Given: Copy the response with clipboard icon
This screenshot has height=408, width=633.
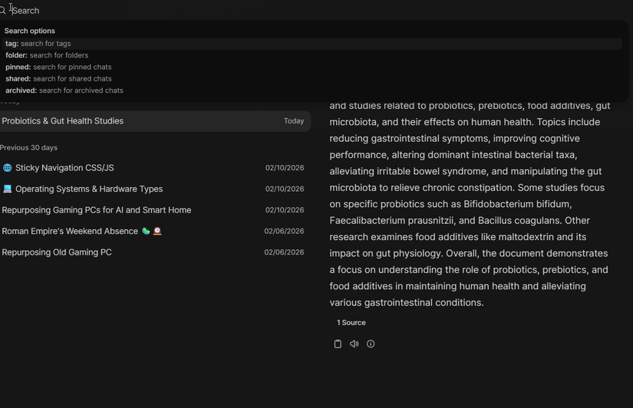Looking at the screenshot, I should click(x=338, y=344).
